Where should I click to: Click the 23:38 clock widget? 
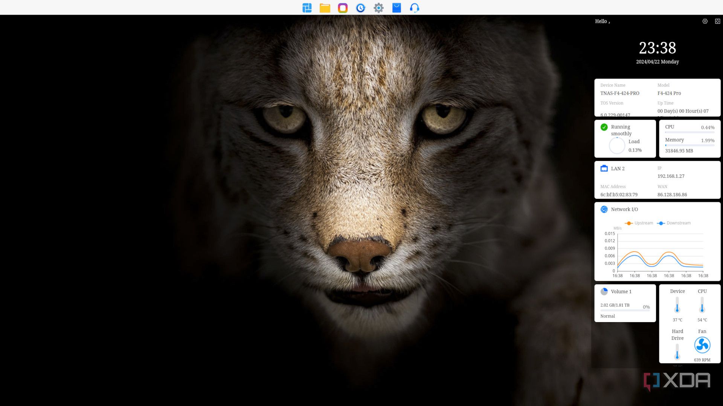tap(657, 48)
